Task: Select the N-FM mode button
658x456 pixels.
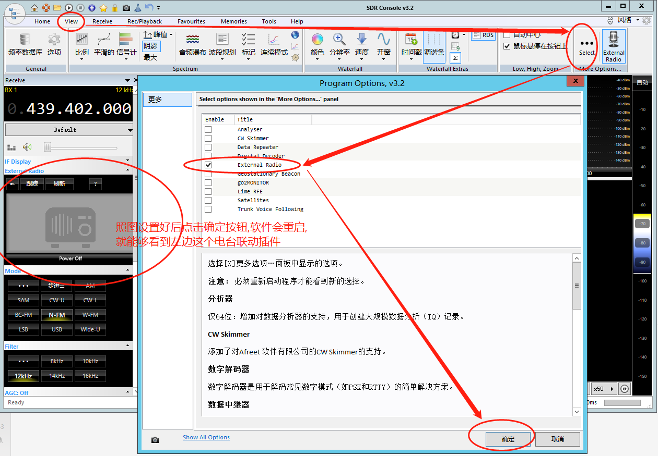Action: [x=57, y=315]
